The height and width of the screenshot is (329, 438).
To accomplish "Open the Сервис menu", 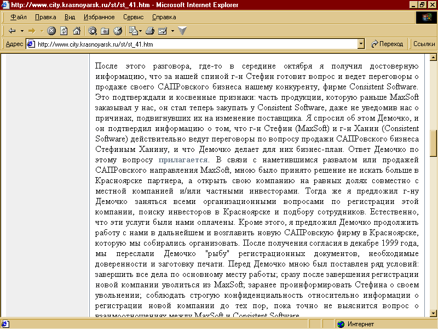I will (x=134, y=17).
